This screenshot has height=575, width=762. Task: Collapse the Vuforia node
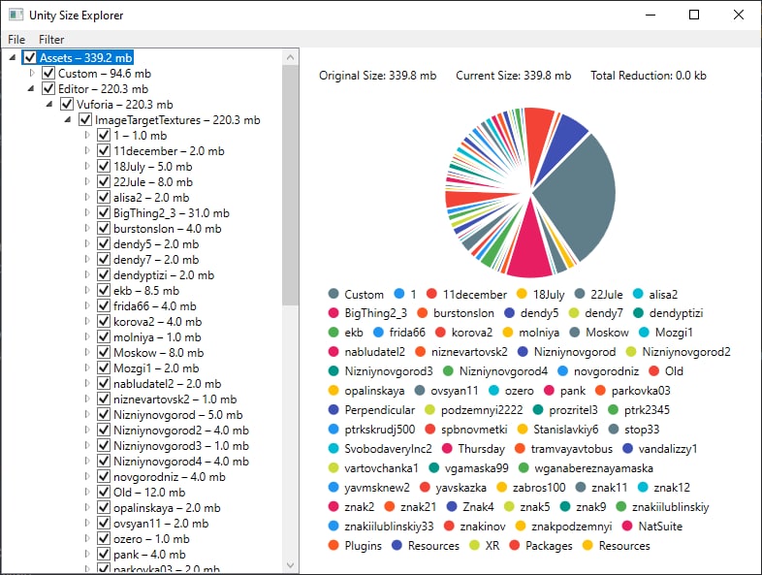49,105
